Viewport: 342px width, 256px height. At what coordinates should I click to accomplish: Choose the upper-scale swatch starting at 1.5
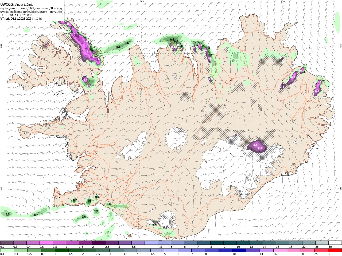85,243
